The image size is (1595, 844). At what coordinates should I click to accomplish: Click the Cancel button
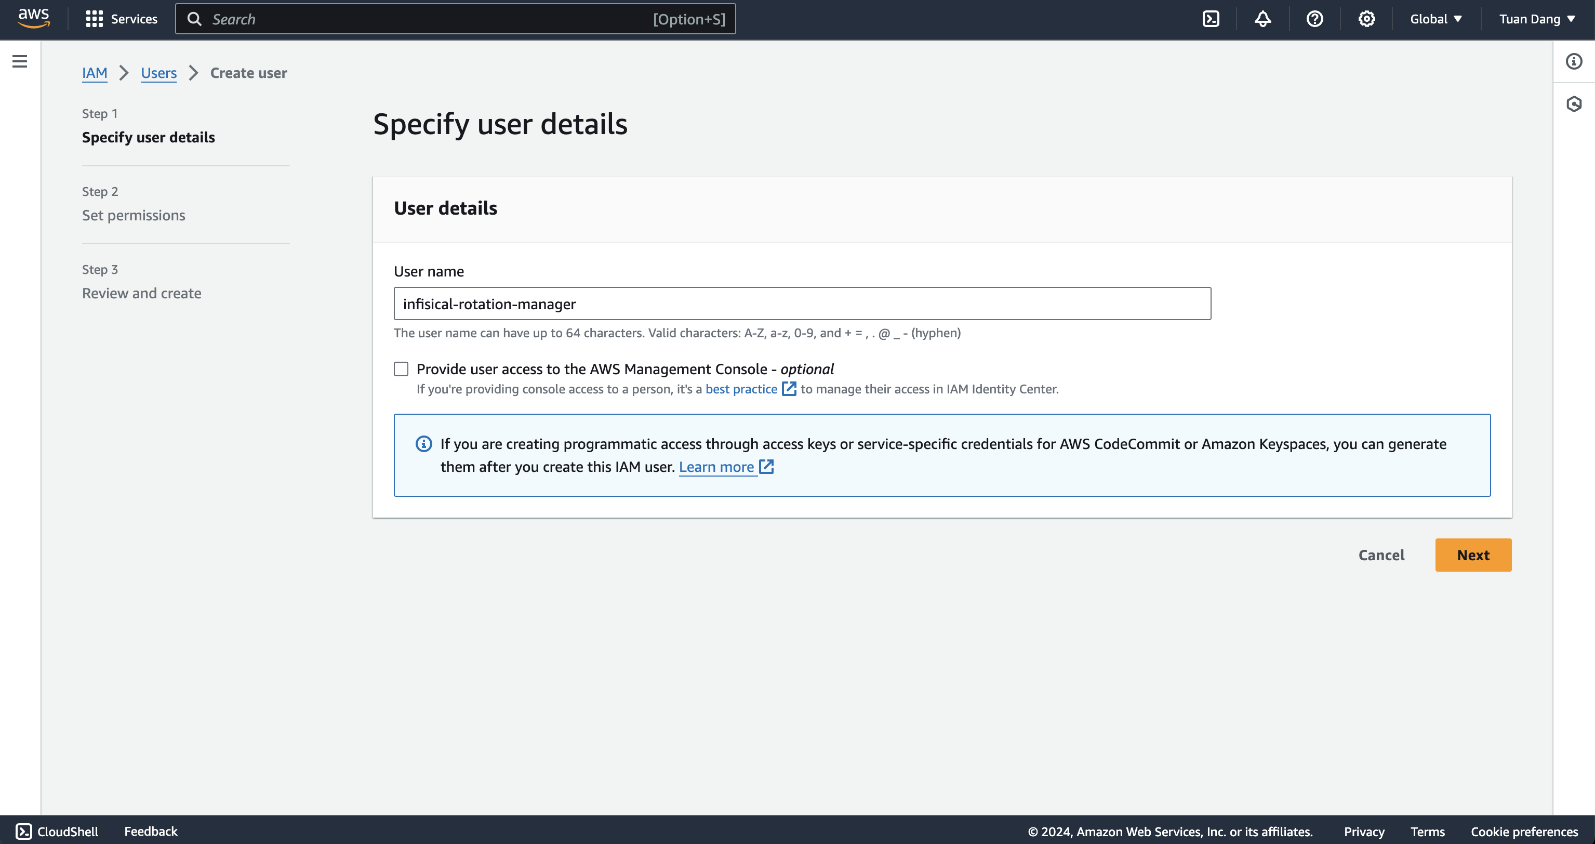pyautogui.click(x=1381, y=555)
